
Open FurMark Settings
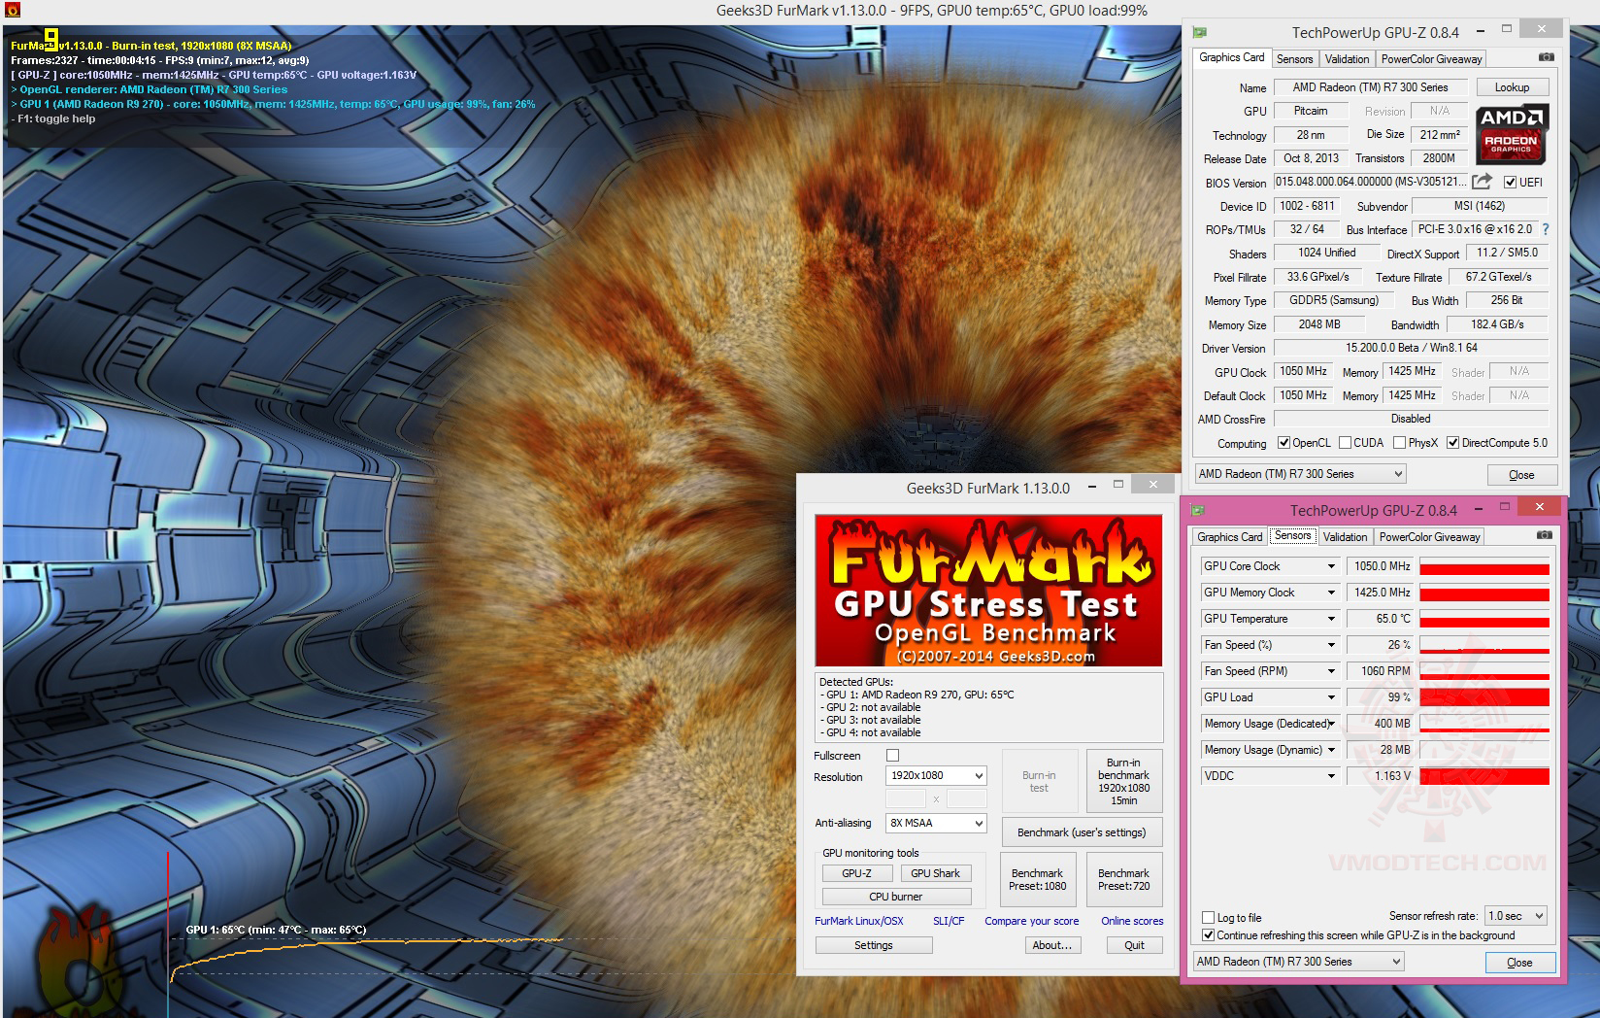(874, 945)
